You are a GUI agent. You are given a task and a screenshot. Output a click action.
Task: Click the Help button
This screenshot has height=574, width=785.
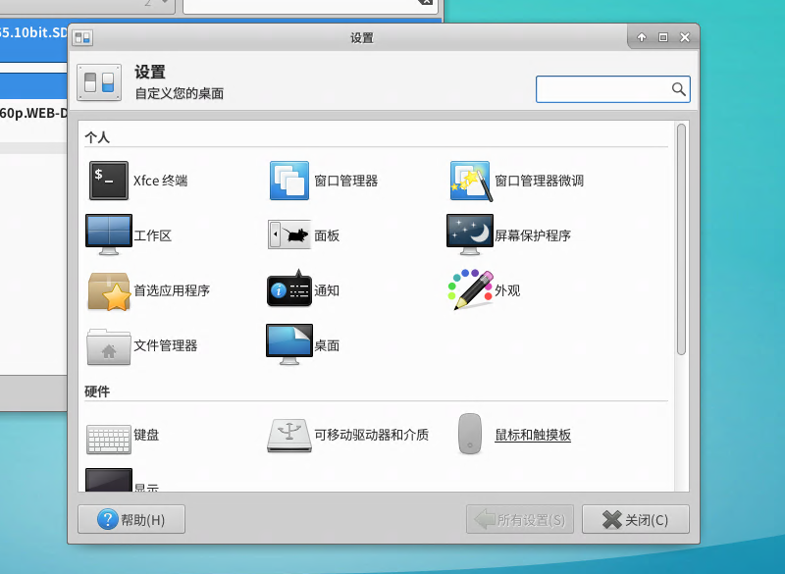coord(131,519)
